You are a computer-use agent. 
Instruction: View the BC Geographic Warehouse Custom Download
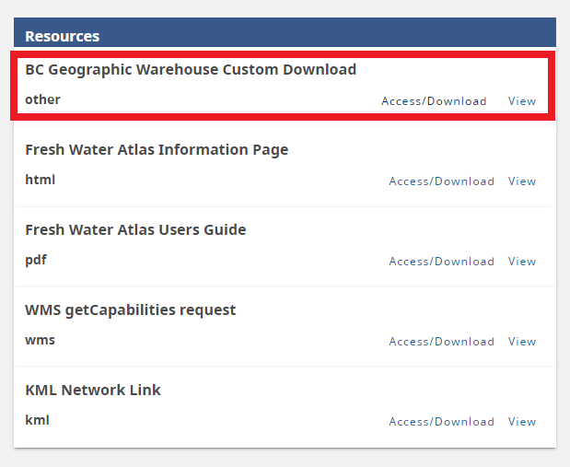click(x=521, y=101)
